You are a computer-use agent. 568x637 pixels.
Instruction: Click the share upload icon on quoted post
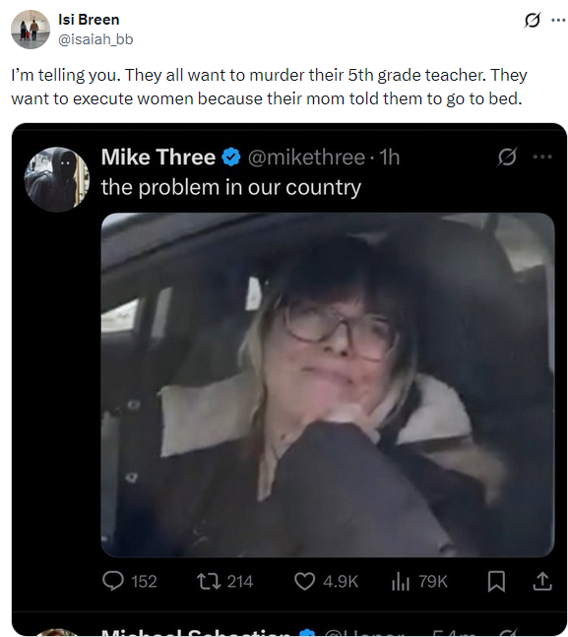point(542,581)
